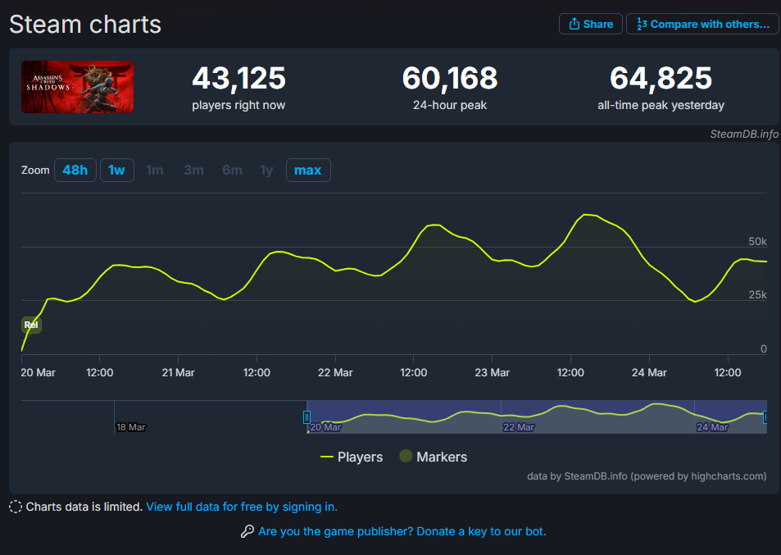Click the '60,168' 24-hour peak value
Image resolution: width=781 pixels, height=555 pixels.
(450, 78)
